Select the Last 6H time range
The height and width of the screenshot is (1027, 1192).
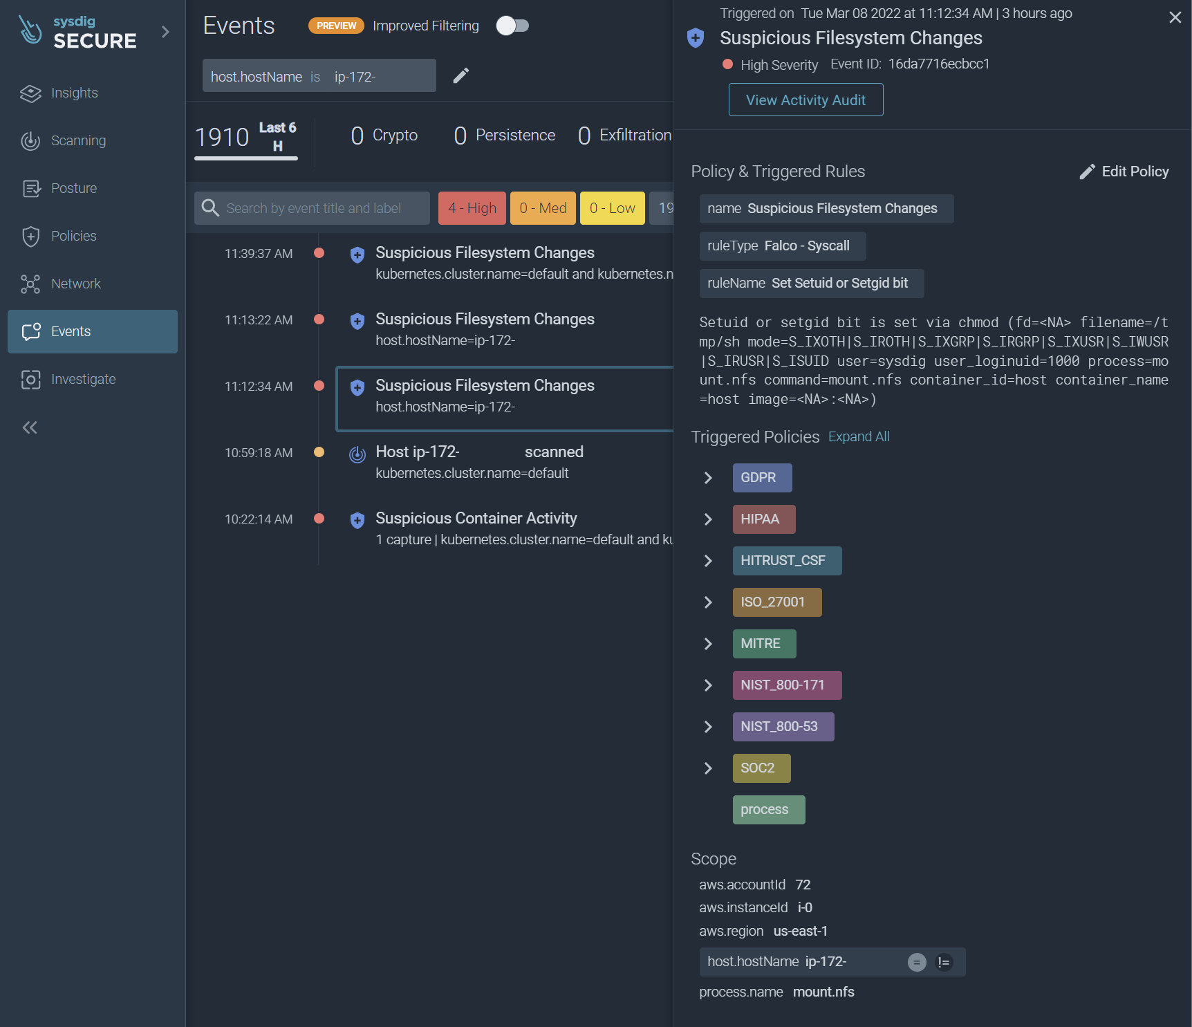[277, 135]
